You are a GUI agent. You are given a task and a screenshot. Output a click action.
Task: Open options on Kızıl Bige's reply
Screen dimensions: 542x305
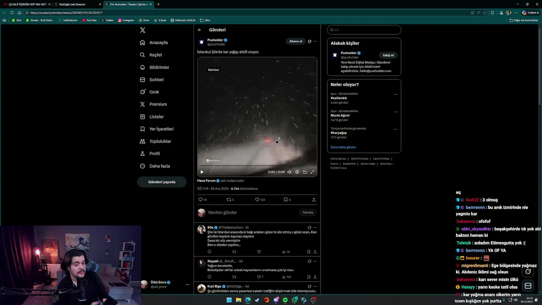315,286
